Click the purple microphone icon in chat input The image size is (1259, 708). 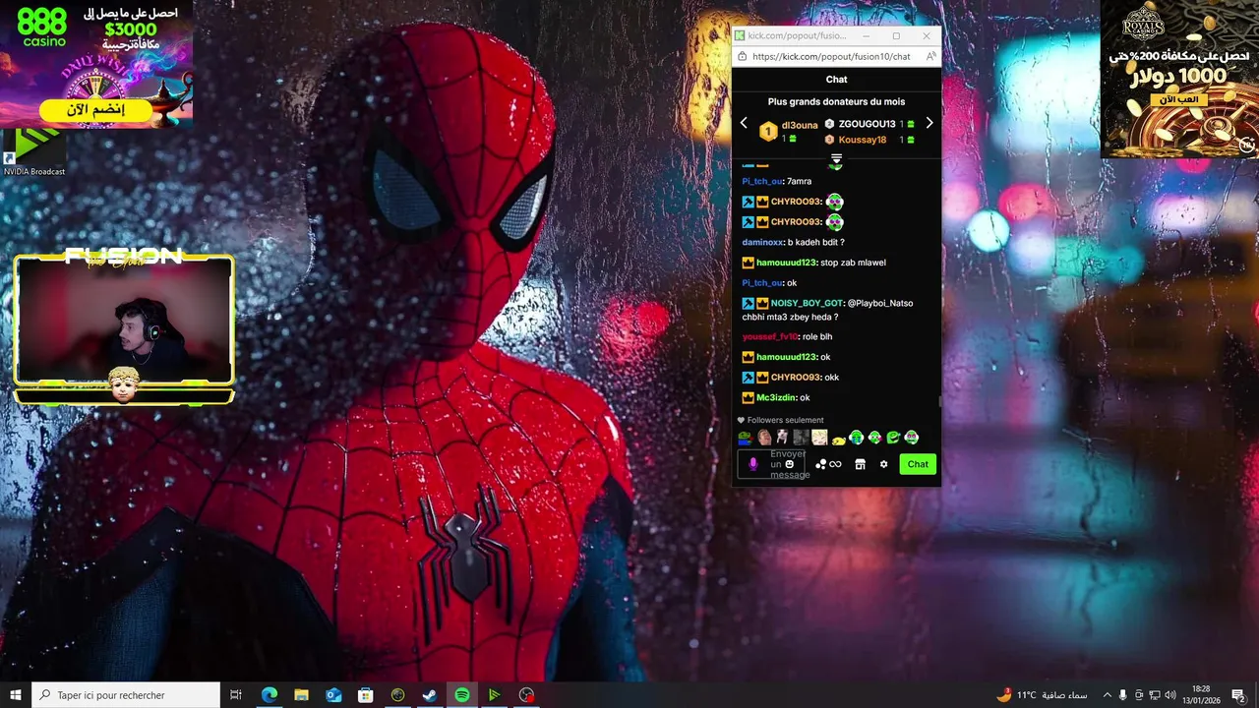click(753, 464)
